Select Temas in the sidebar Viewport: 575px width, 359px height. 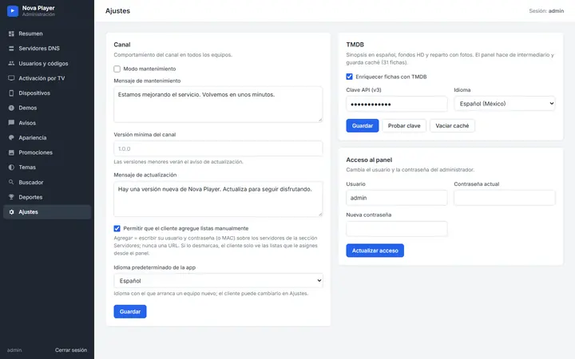pyautogui.click(x=47, y=168)
